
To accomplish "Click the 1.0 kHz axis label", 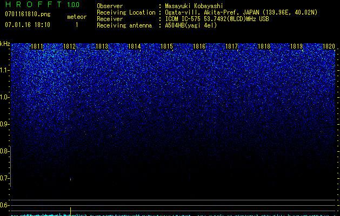I will click(4, 97).
